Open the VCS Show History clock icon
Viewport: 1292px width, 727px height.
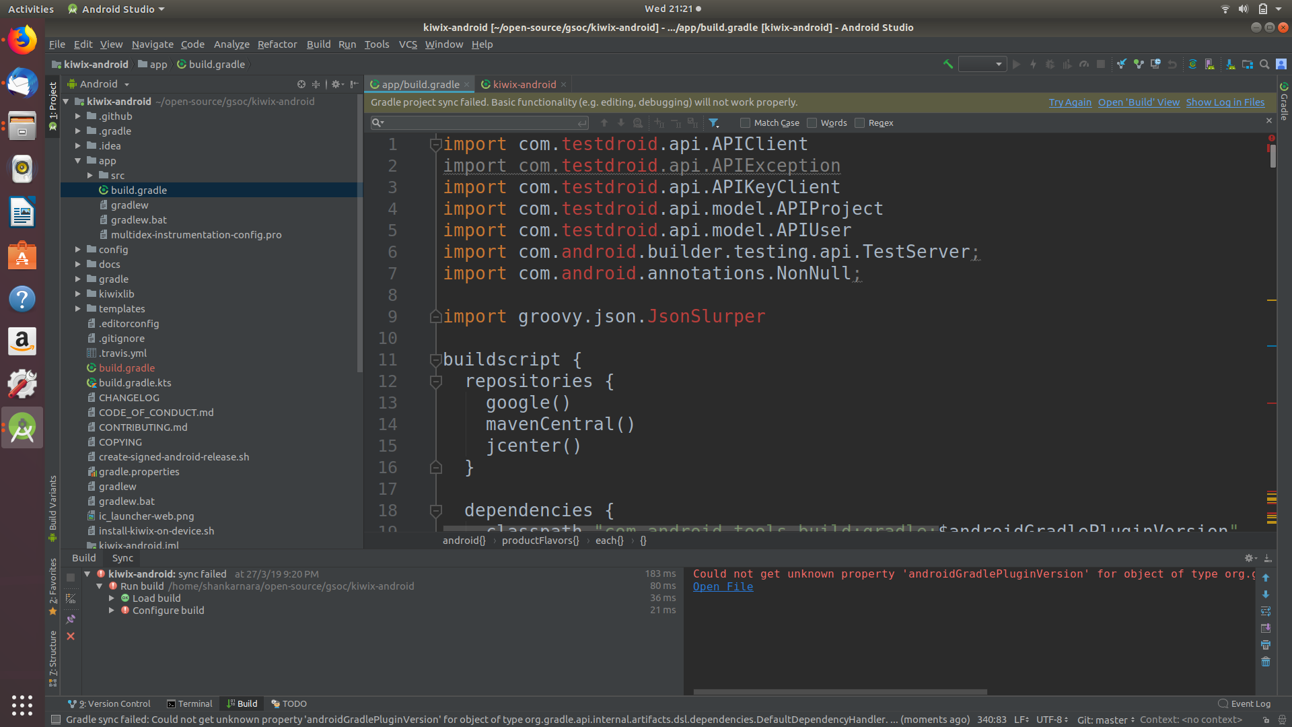1155,65
